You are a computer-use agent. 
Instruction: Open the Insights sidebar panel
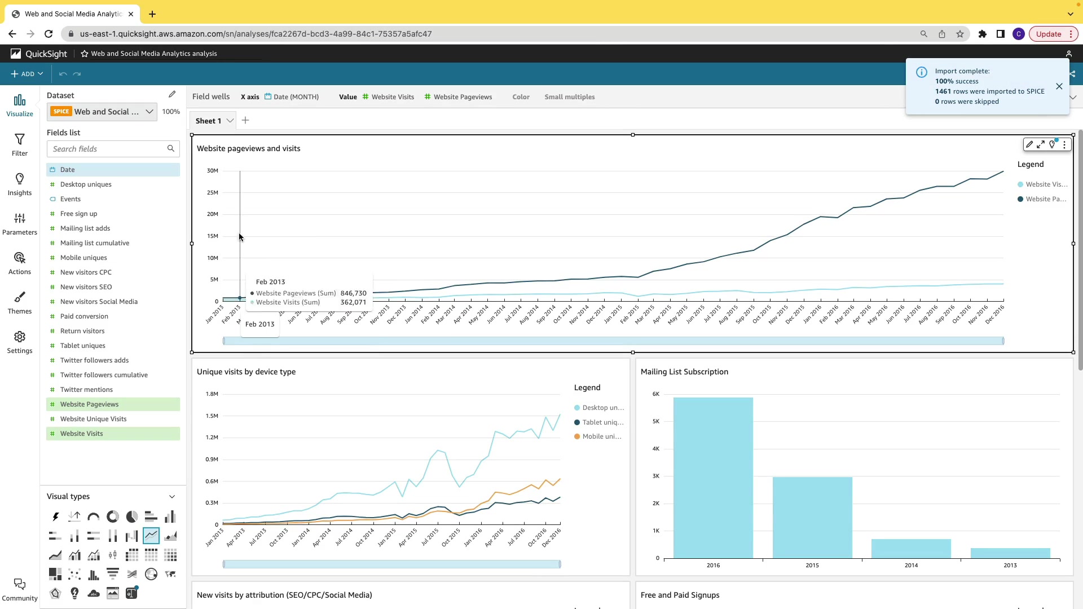coord(20,184)
